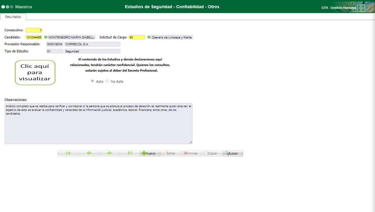Navigate to the previous record
This screenshot has height=212, width=375.
click(88, 153)
